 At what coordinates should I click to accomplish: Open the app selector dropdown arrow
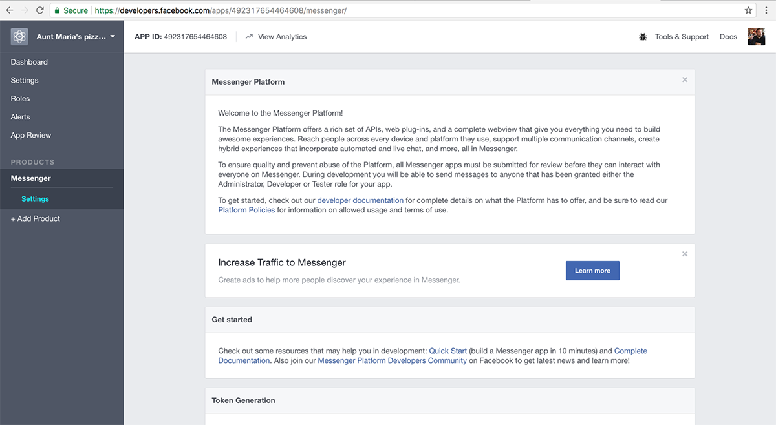pos(113,37)
